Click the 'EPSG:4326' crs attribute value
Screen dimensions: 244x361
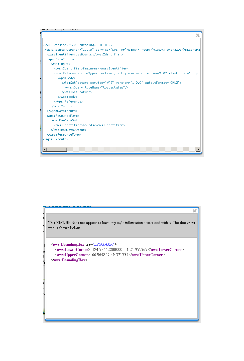pos(103,244)
